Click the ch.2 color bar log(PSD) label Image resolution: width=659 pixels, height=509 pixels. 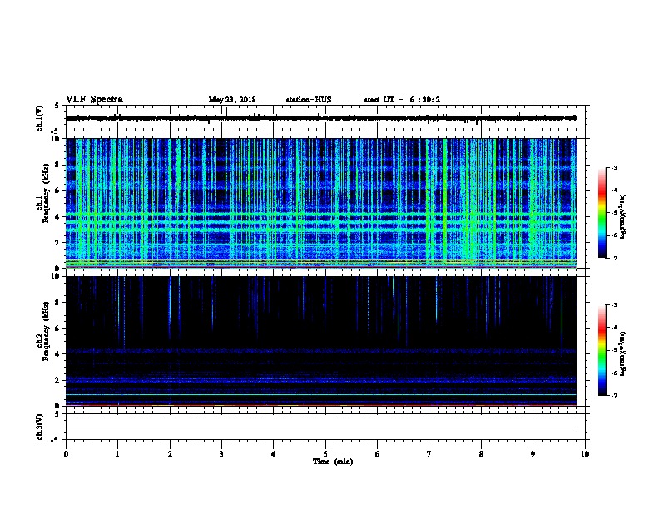[x=622, y=353]
